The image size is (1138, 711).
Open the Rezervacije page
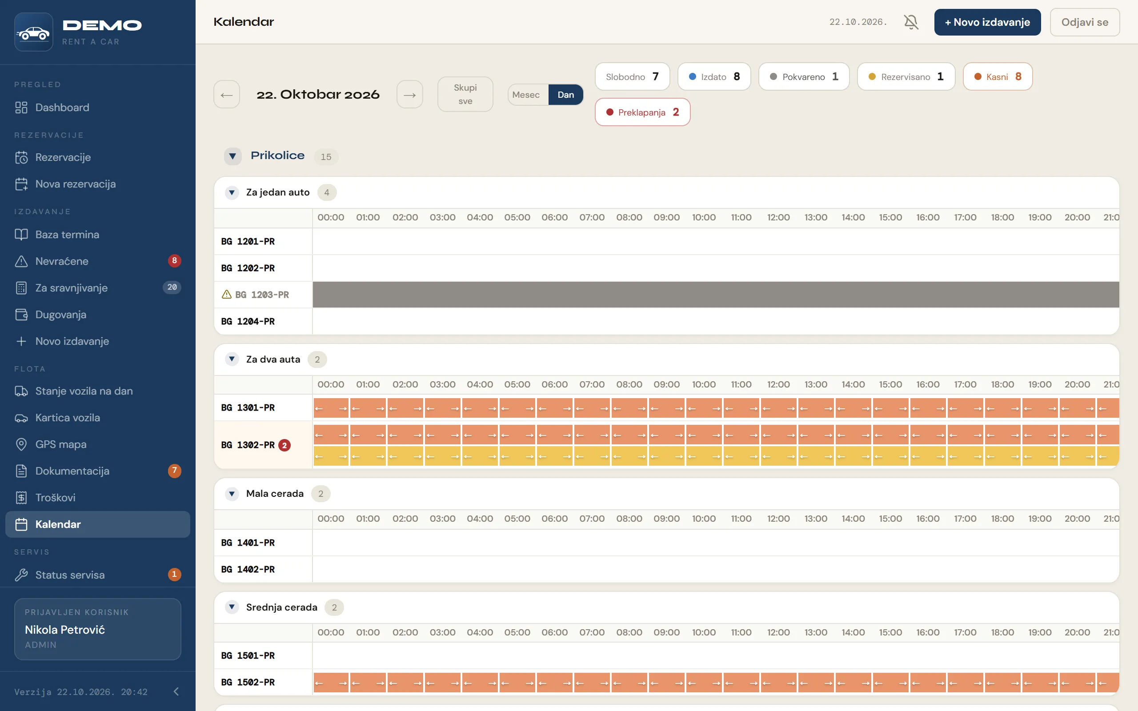[x=98, y=157]
